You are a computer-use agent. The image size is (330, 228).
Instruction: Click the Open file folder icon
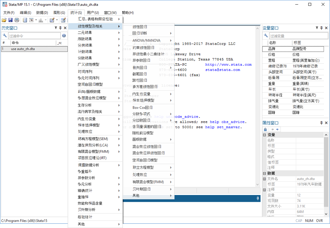4,20
